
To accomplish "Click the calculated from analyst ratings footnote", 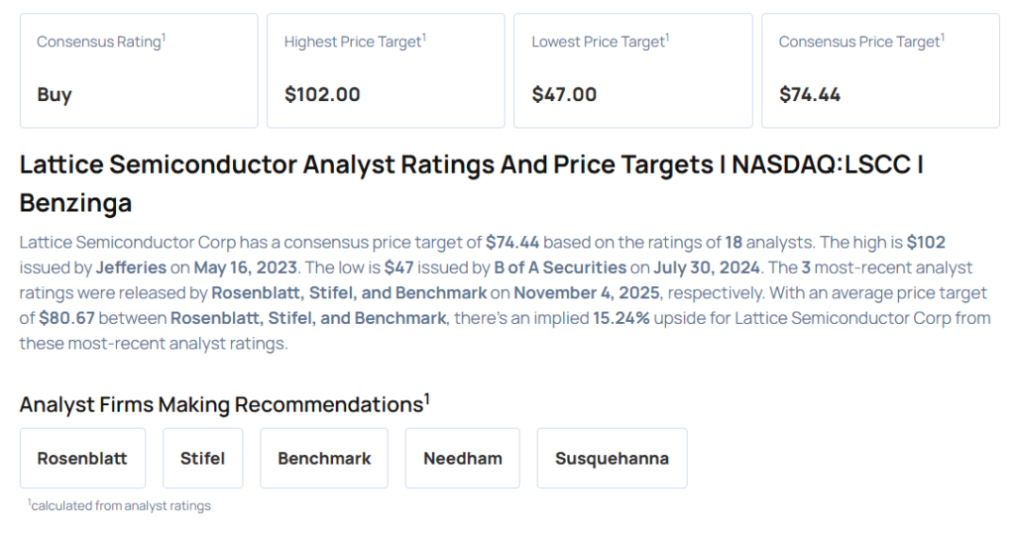I will 120,506.
